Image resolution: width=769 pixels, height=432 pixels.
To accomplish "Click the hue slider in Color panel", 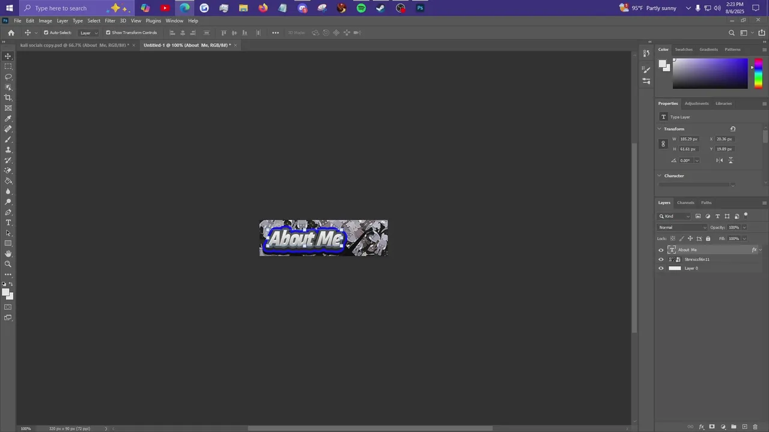I will tap(758, 74).
